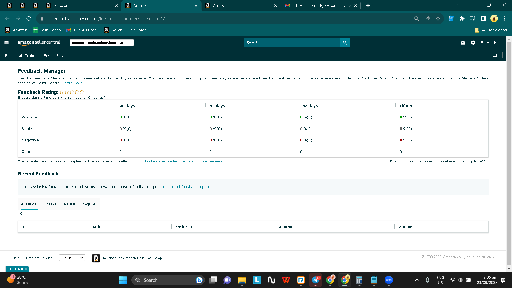Select the All ratings tab
This screenshot has width=512, height=288.
(29, 204)
